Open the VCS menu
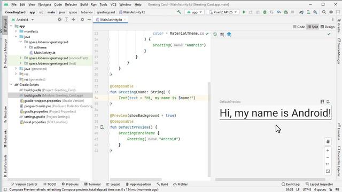Viewport: 342px width, 192px height. point(113,4)
